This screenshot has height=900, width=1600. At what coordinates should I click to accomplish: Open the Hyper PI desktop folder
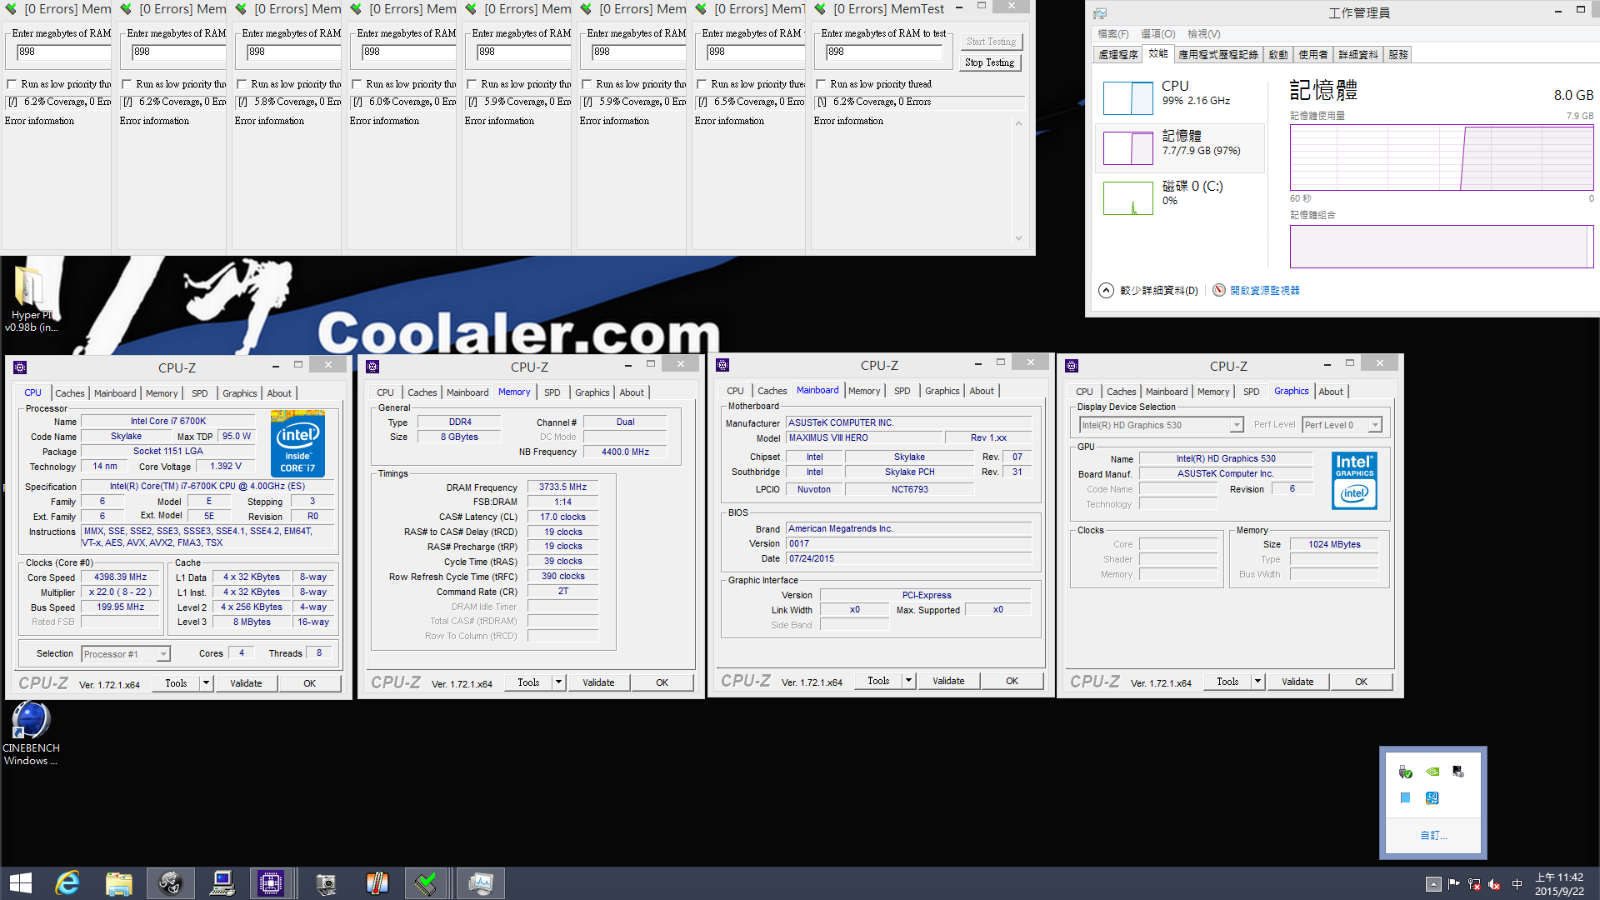(30, 287)
